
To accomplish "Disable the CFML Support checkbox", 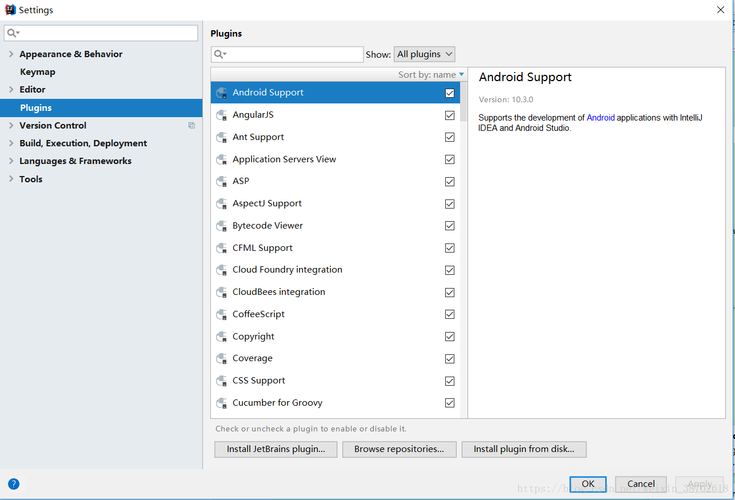I will 450,248.
